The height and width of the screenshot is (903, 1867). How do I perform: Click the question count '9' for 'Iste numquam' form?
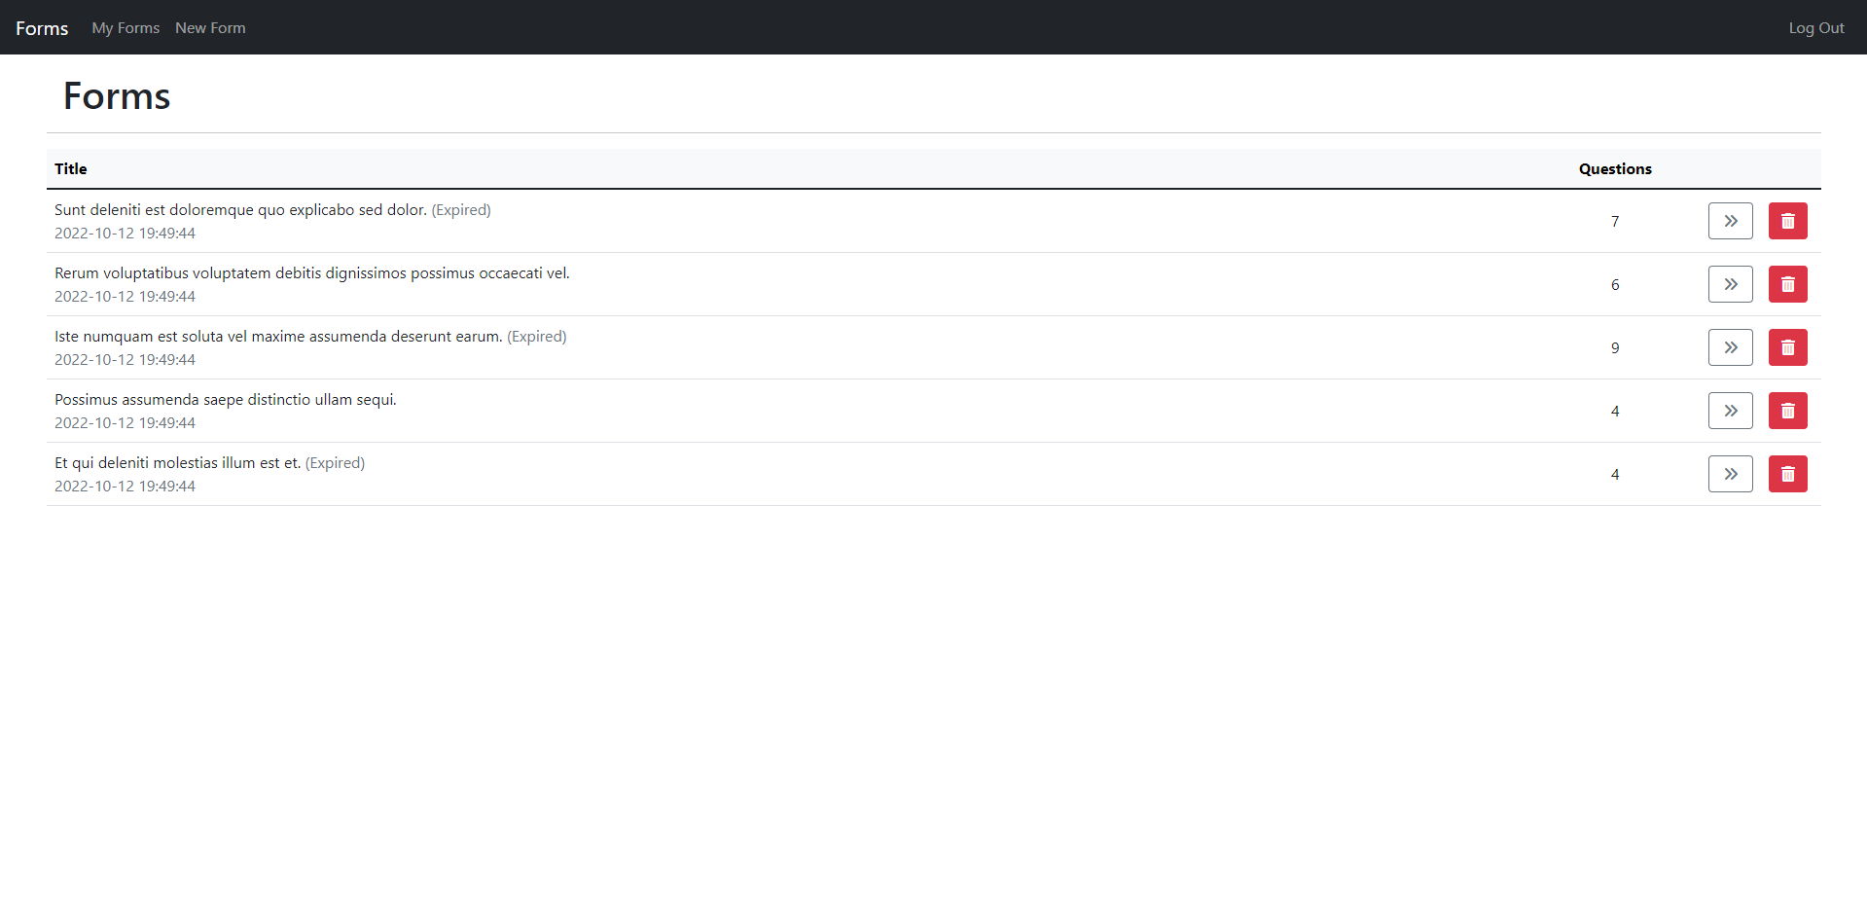pos(1615,347)
